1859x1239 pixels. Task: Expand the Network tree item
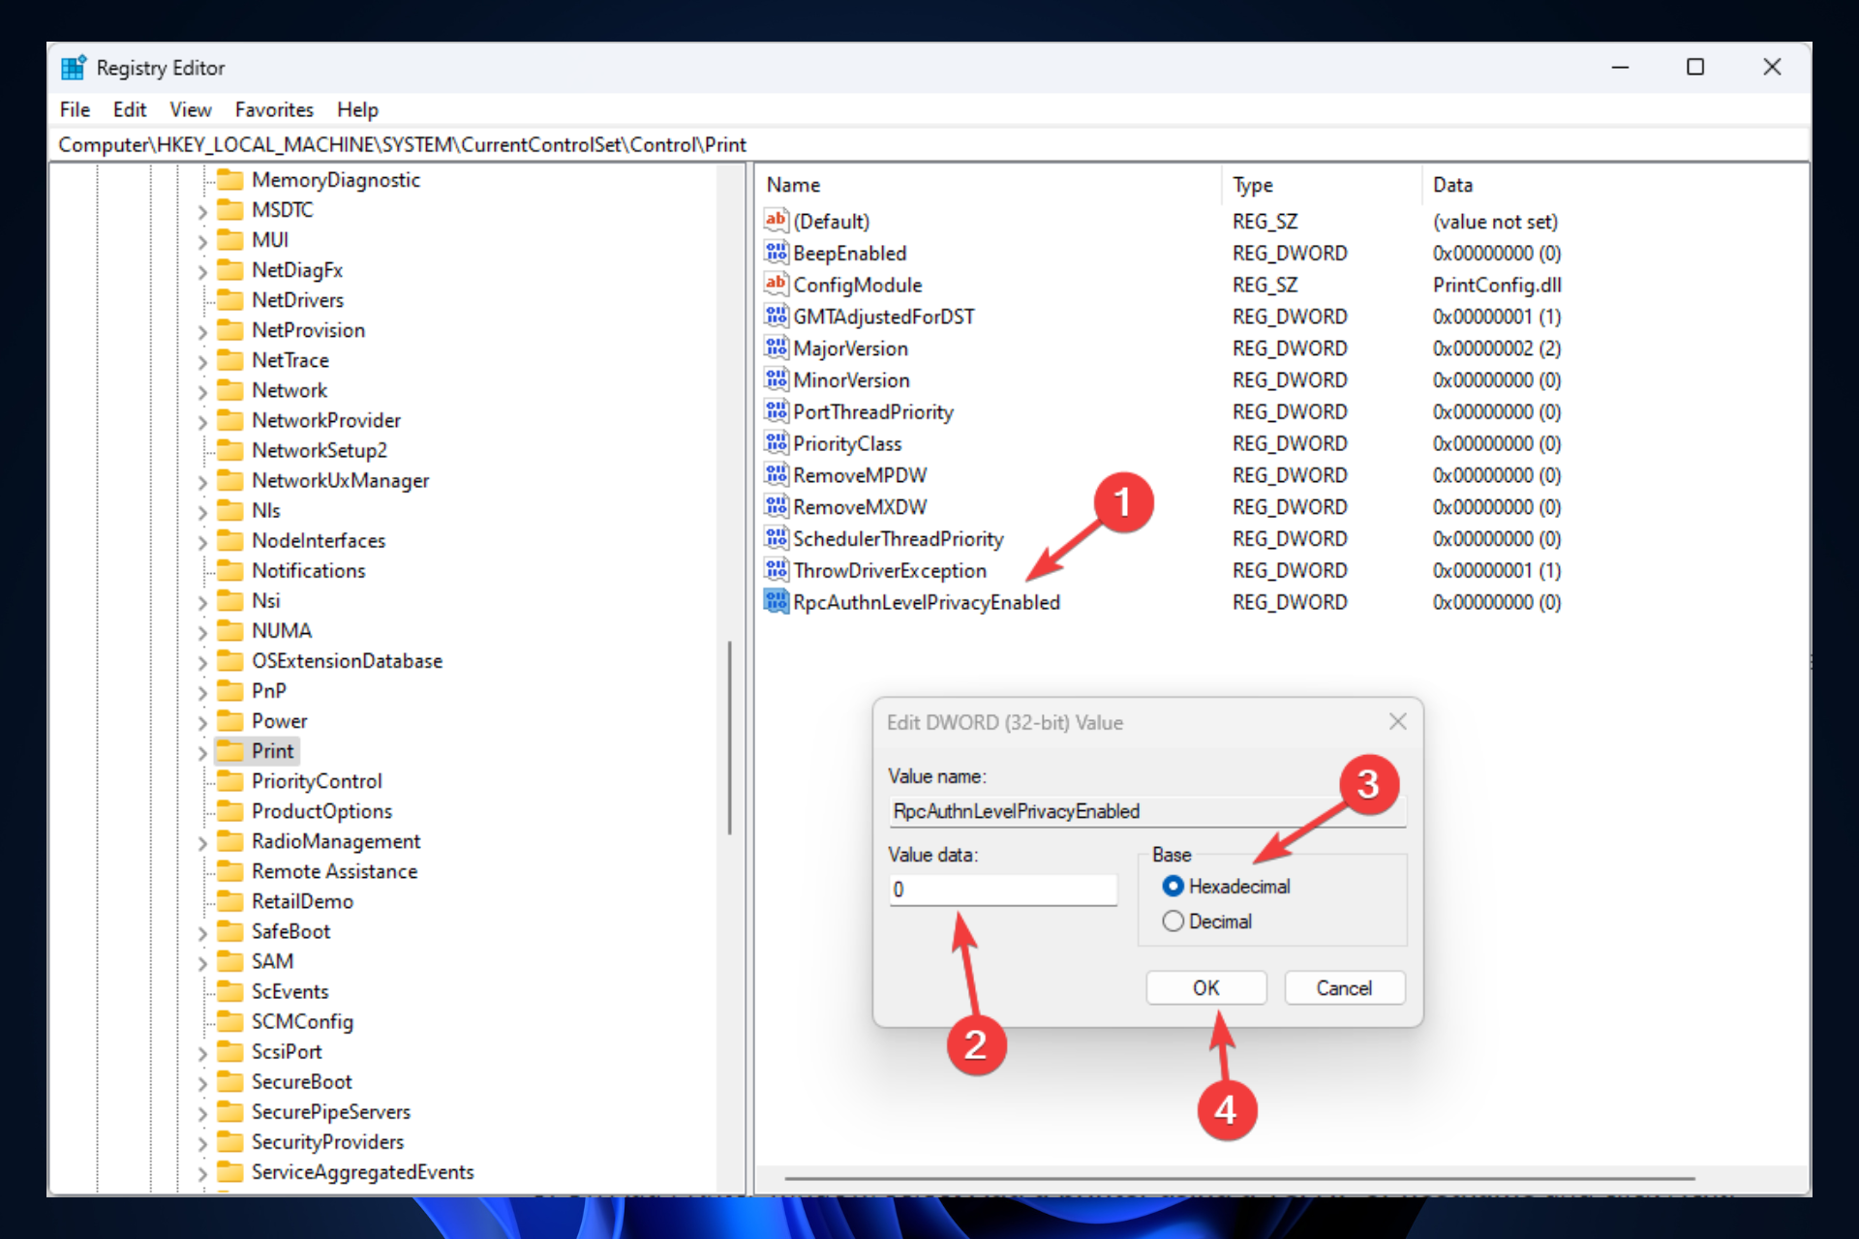click(x=202, y=391)
